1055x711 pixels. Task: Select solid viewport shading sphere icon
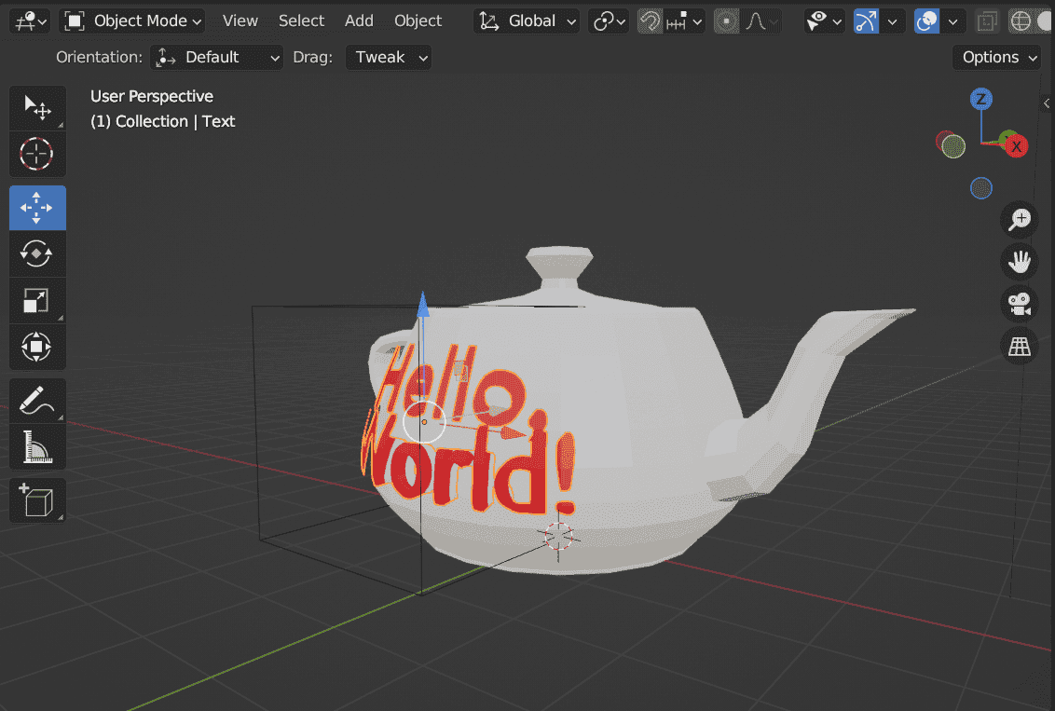coord(1046,21)
